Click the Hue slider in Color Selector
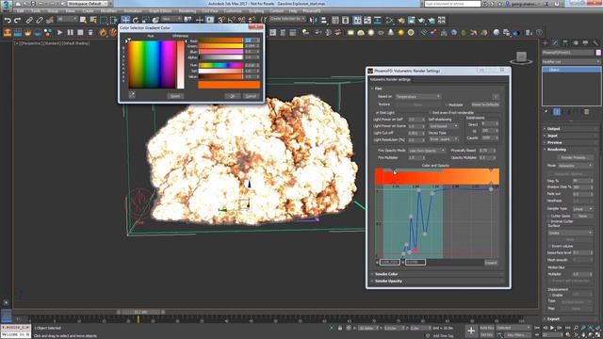 pyautogui.click(x=220, y=65)
